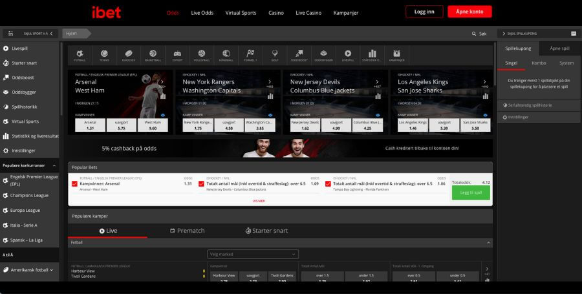Select the Tennis sport icon

coord(104,55)
